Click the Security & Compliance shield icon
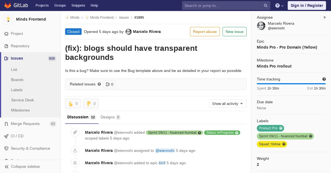The height and width of the screenshot is (173, 331). pos(6,148)
